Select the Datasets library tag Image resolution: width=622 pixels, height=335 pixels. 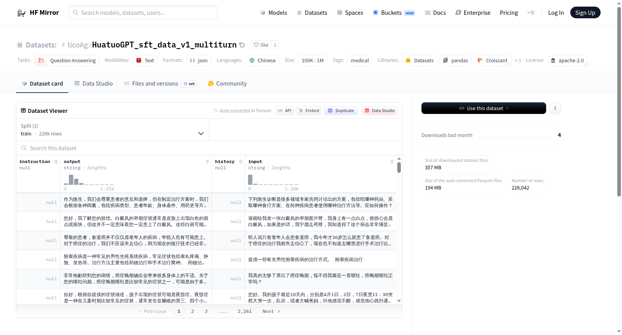pyautogui.click(x=419, y=60)
